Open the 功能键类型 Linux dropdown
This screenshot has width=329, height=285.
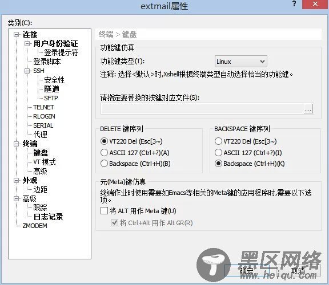click(241, 62)
